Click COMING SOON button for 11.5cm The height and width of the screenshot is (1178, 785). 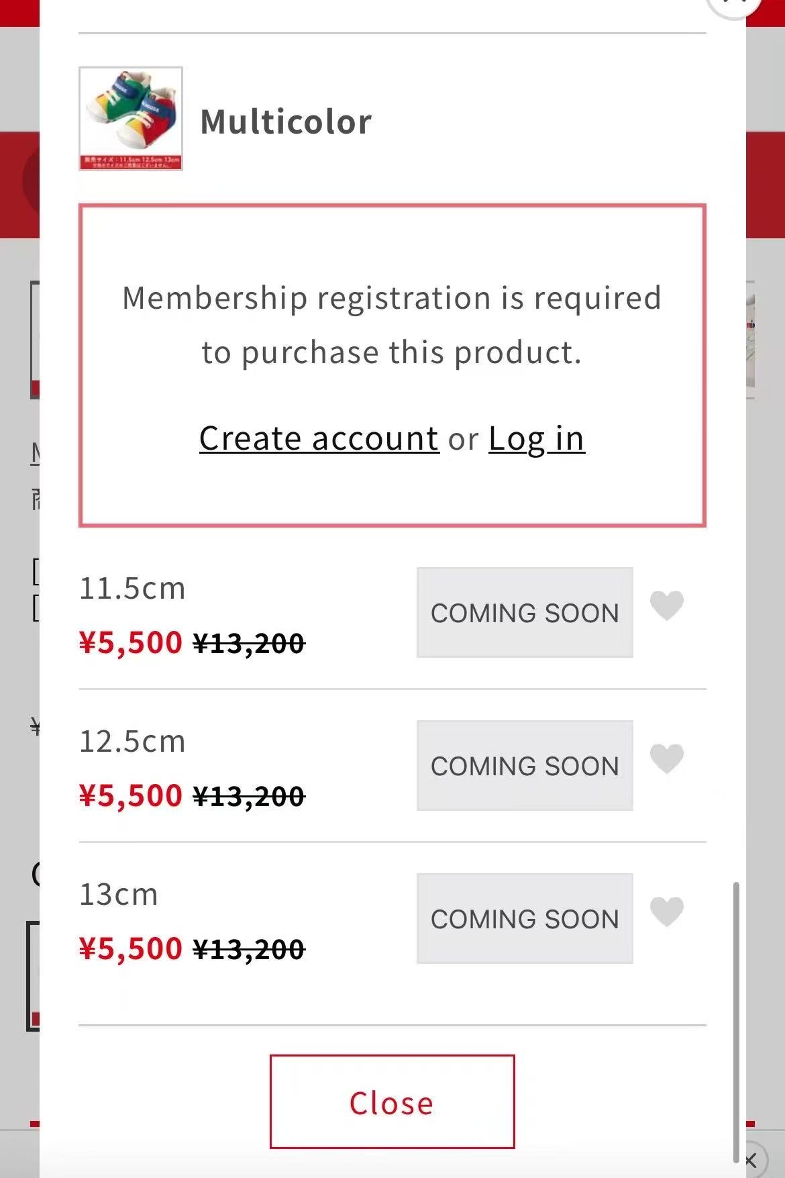525,612
